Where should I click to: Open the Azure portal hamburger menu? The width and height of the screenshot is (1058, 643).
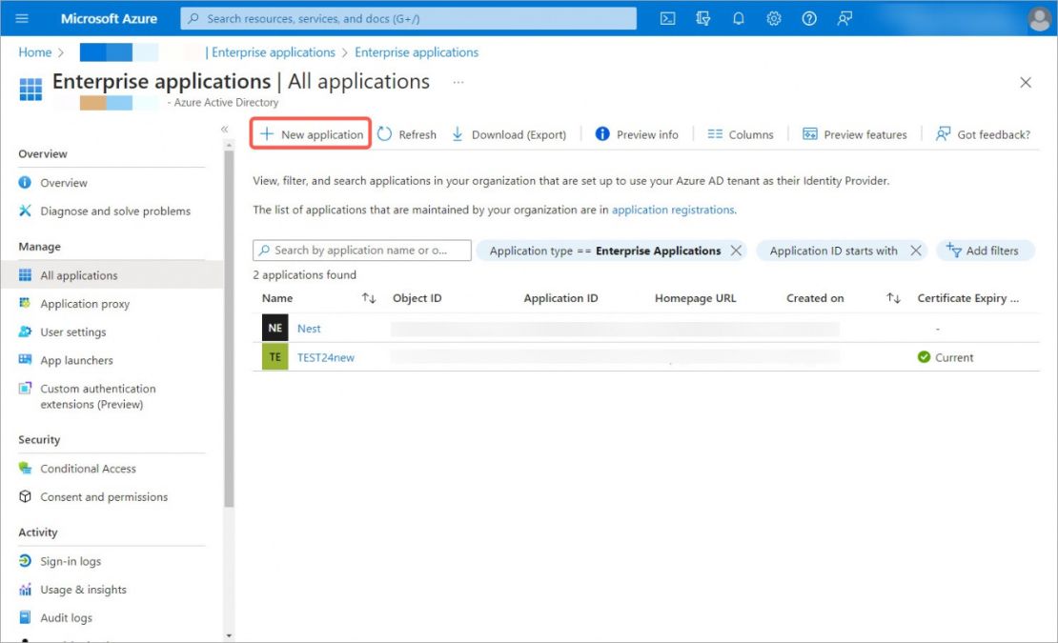tap(22, 18)
